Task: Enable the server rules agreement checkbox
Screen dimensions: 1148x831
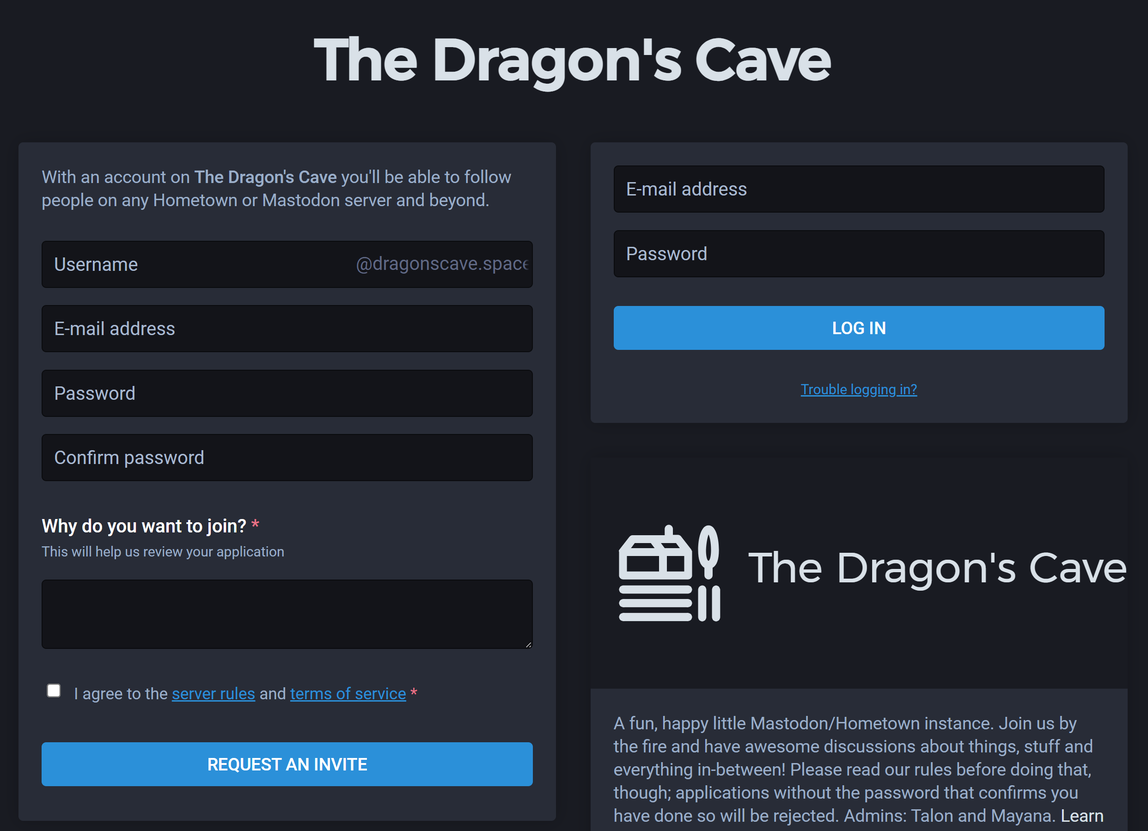Action: click(x=55, y=692)
